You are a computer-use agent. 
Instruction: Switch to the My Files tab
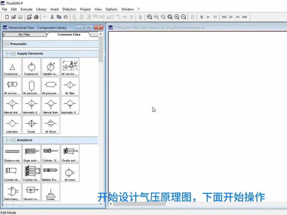(x=24, y=34)
